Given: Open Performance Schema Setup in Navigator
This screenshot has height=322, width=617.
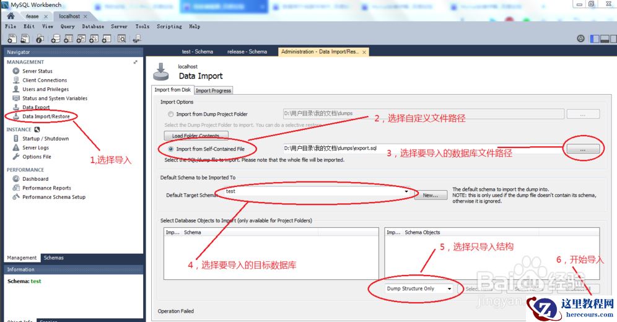Looking at the screenshot, I should [53, 197].
